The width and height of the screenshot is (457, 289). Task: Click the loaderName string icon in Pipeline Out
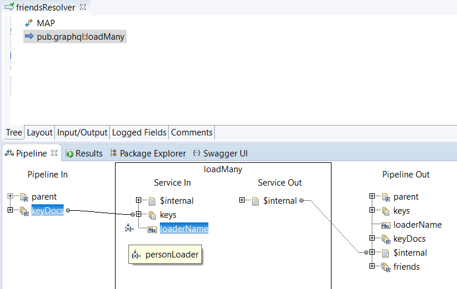click(x=386, y=225)
